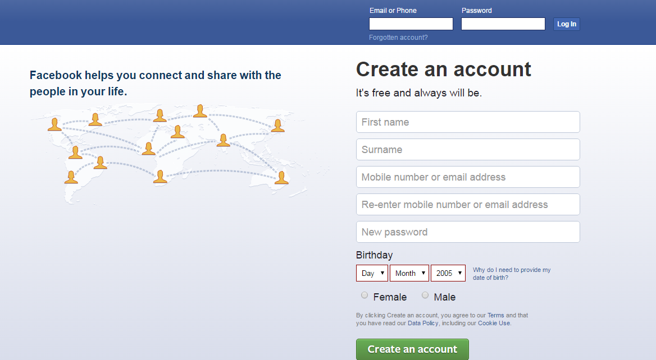Open the Cookie Use link
656x360 pixels.
(494, 323)
